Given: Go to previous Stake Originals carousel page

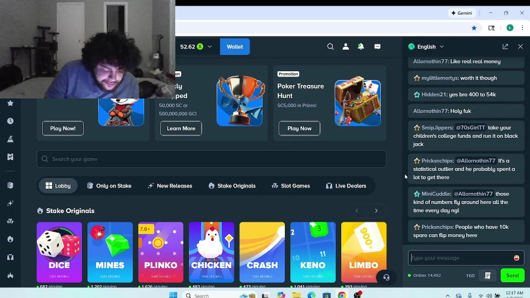Looking at the screenshot, I should coord(357,211).
